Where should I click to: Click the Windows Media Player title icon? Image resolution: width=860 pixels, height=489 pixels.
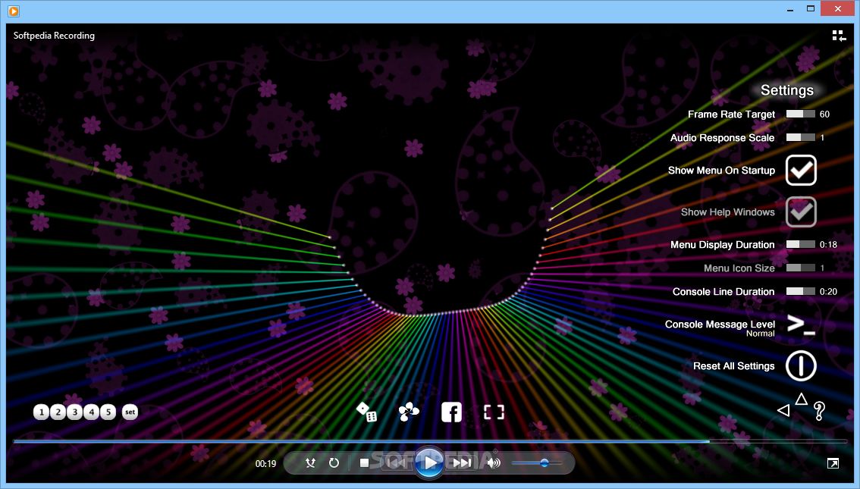14,11
